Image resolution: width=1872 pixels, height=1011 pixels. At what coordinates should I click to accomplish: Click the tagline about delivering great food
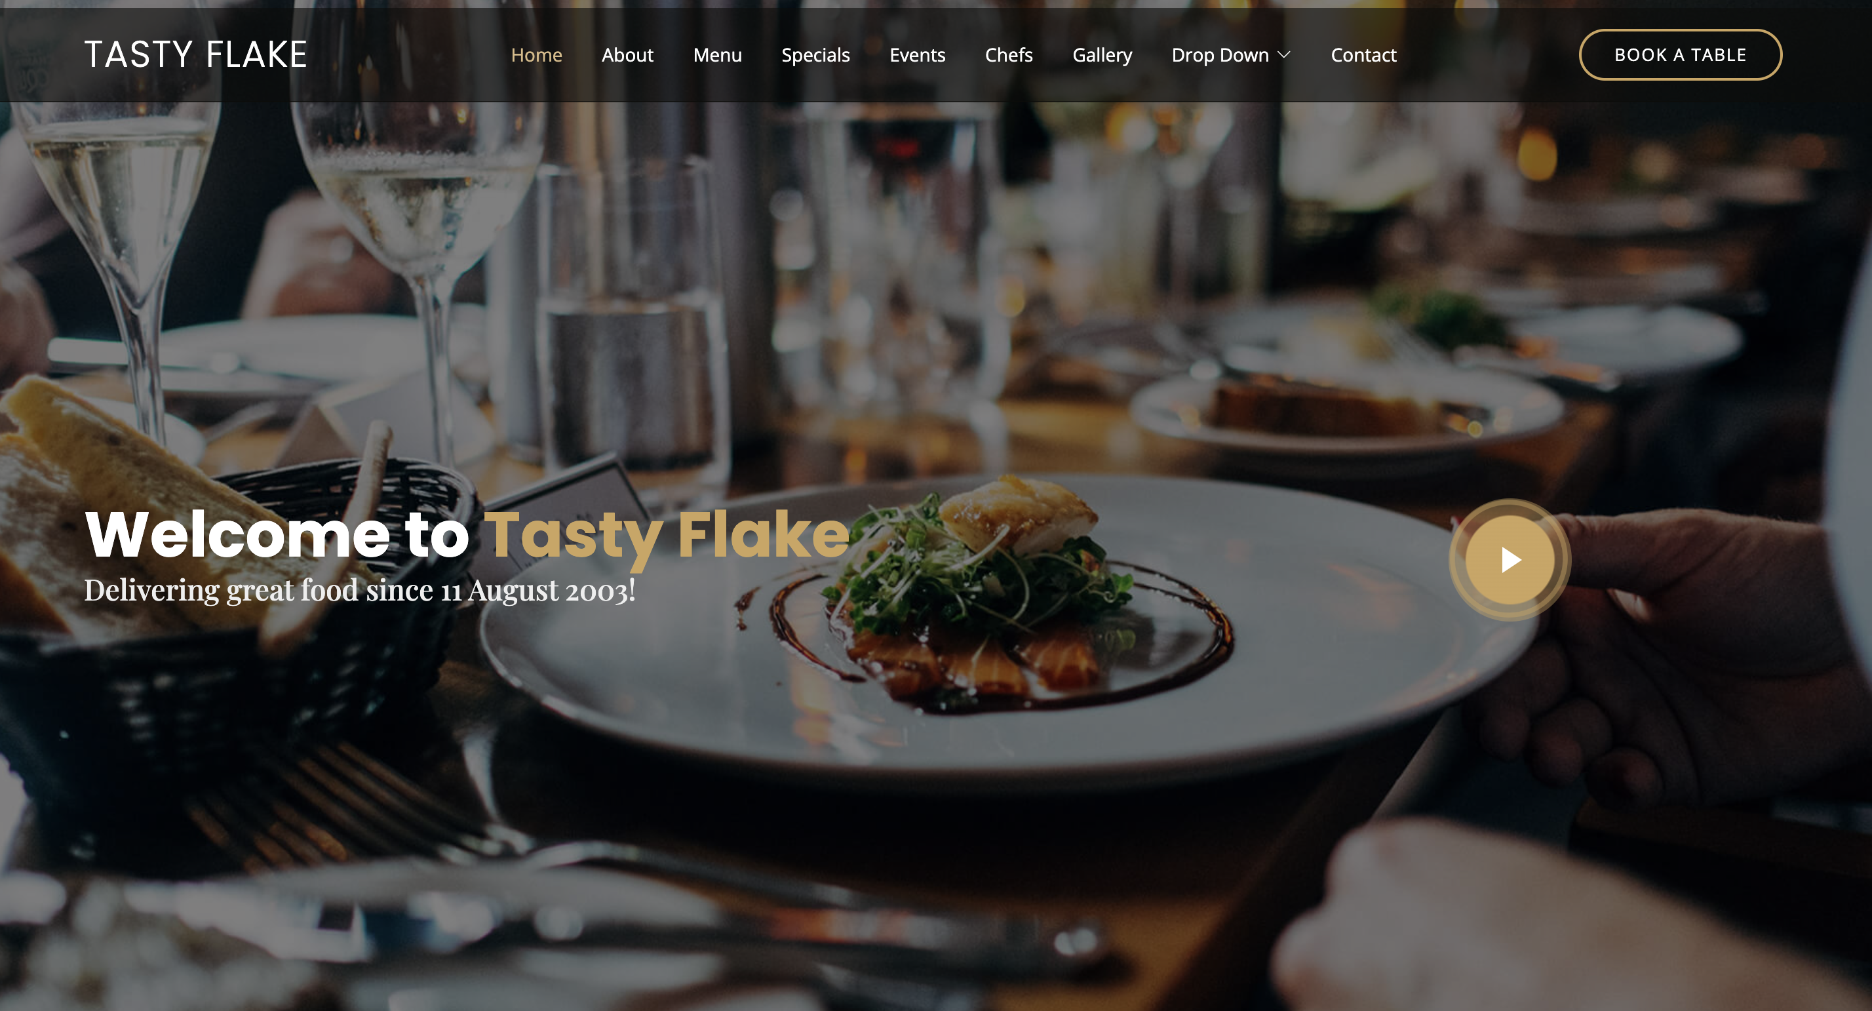coord(360,590)
